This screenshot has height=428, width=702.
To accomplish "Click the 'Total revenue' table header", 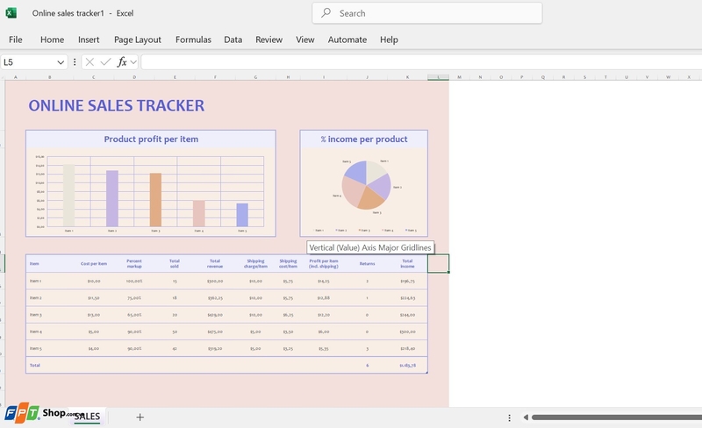I will coord(215,264).
